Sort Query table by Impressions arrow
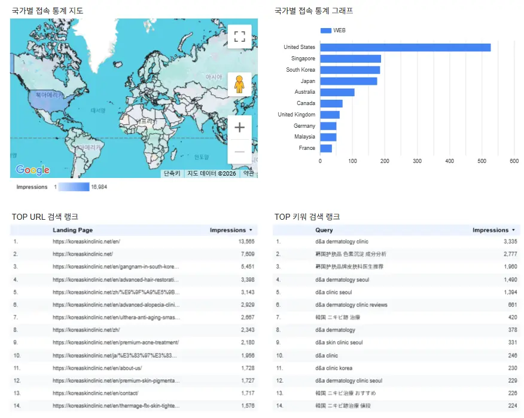This screenshot has height=418, width=524. pos(513,230)
